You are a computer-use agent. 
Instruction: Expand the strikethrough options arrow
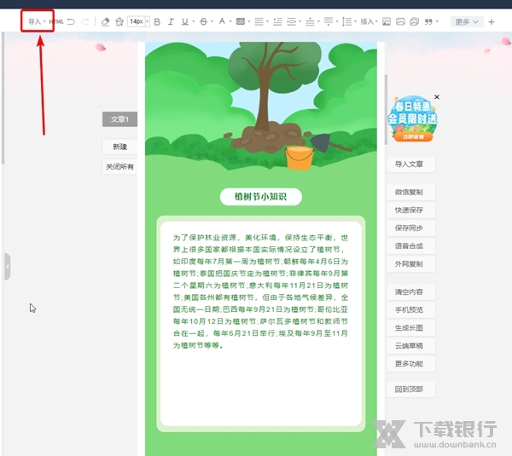(212, 21)
